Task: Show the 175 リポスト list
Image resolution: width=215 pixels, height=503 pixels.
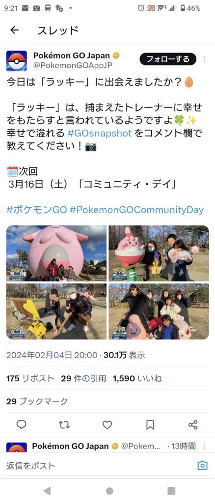Action: [30, 379]
